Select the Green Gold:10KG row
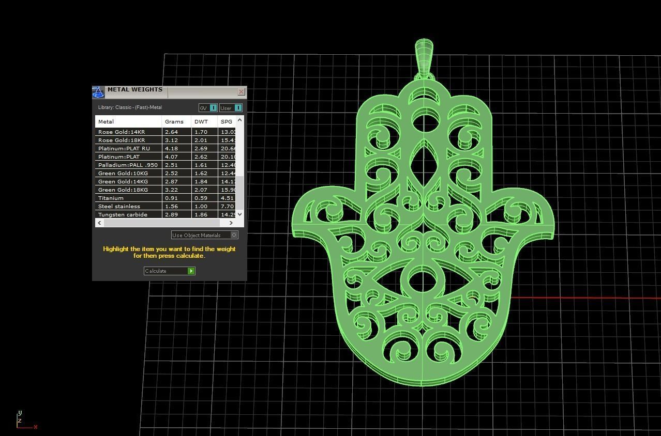The height and width of the screenshot is (436, 661). coord(166,173)
